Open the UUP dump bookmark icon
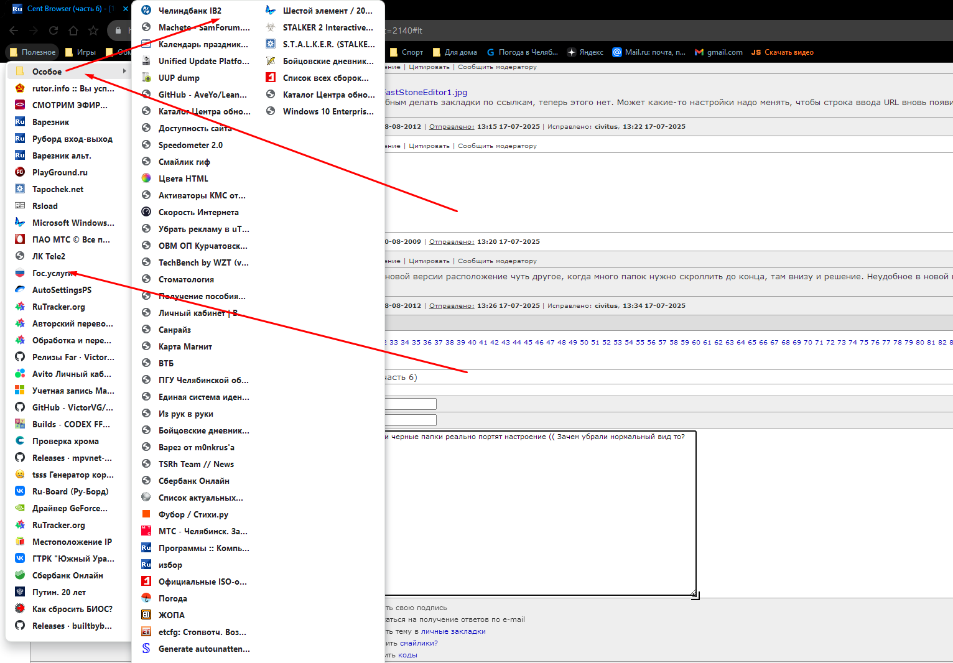The width and height of the screenshot is (953, 663). tap(146, 78)
